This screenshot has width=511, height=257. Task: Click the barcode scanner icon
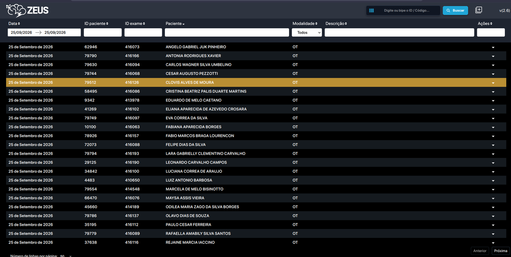(x=371, y=11)
